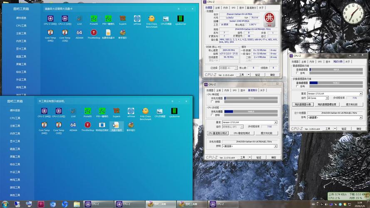The width and height of the screenshot is (370, 208).
Task: Launch LinX from the upper toolbox window
Action: pyautogui.click(x=79, y=19)
